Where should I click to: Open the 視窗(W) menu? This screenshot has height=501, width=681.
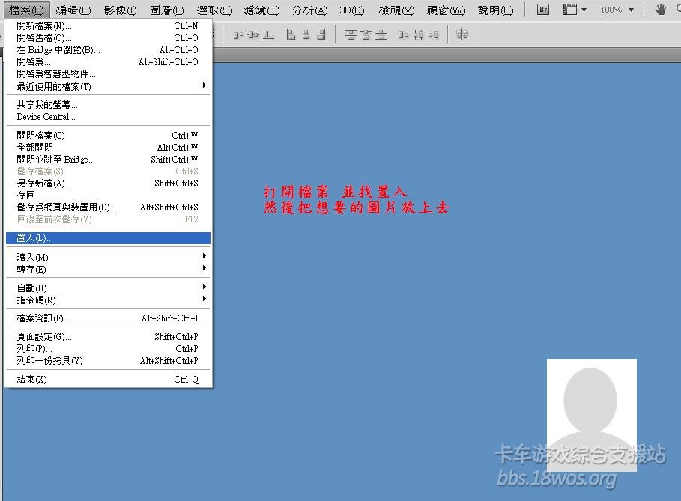click(446, 10)
